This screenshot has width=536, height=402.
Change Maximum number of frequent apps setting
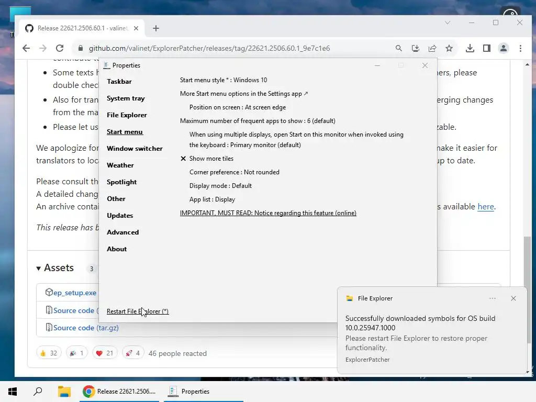pyautogui.click(x=258, y=121)
